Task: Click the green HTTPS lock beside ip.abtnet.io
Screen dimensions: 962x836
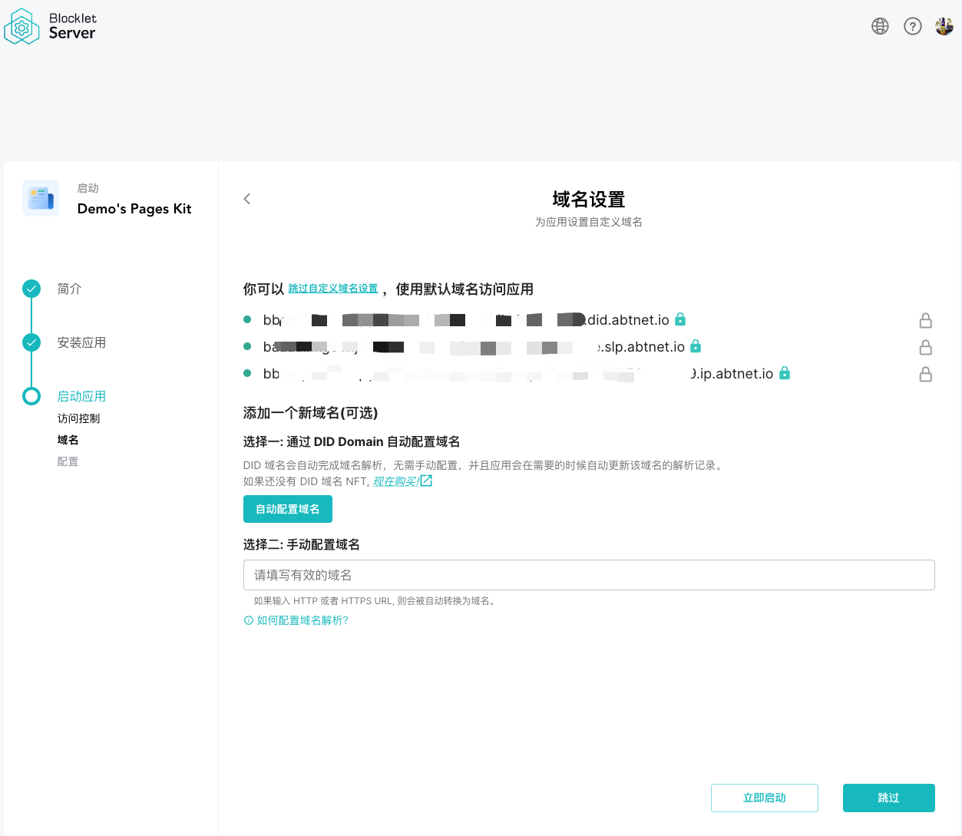Action: 785,373
